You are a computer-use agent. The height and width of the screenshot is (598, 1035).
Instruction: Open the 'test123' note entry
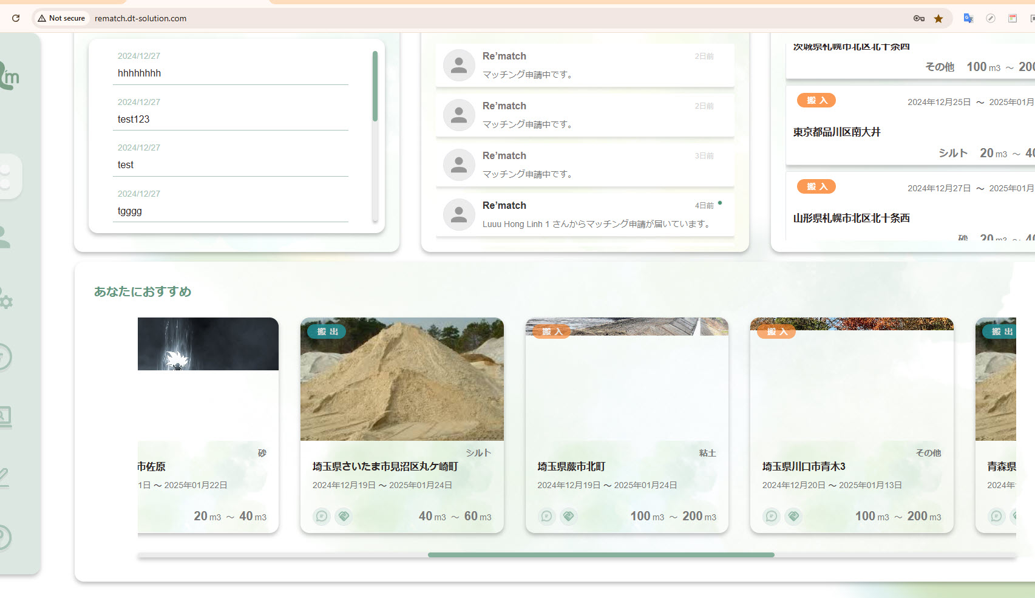pos(231,119)
